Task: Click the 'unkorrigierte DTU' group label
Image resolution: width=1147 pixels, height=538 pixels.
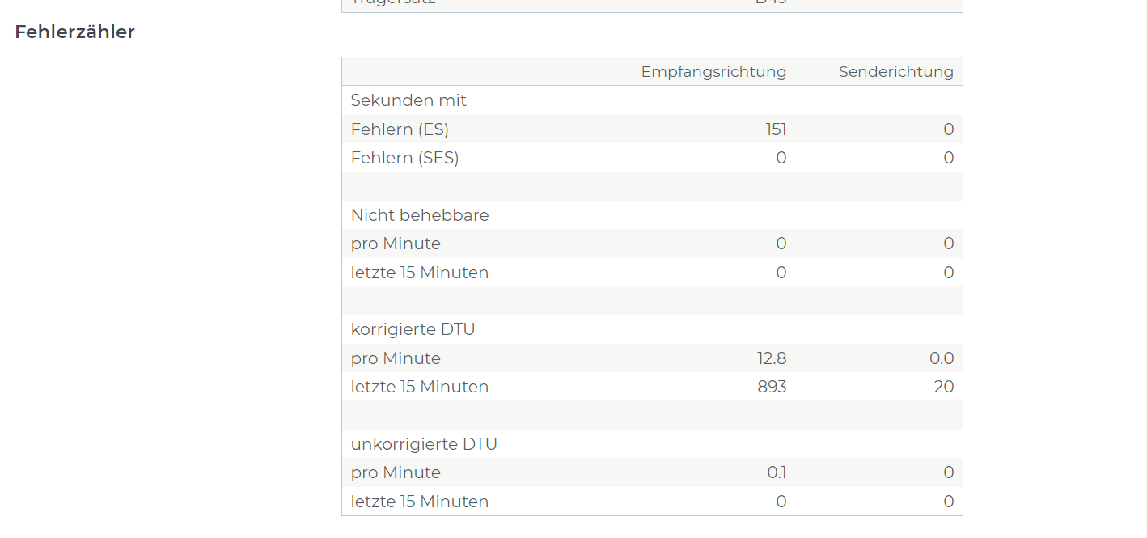Action: 424,444
